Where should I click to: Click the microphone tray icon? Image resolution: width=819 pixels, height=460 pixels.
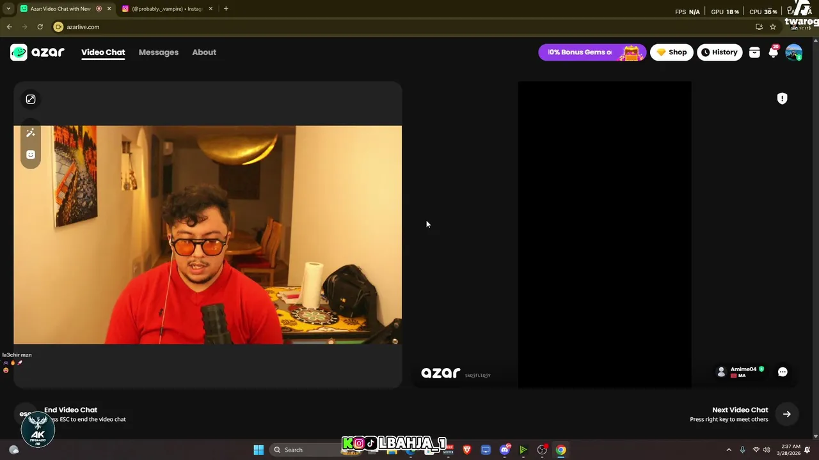[742, 450]
